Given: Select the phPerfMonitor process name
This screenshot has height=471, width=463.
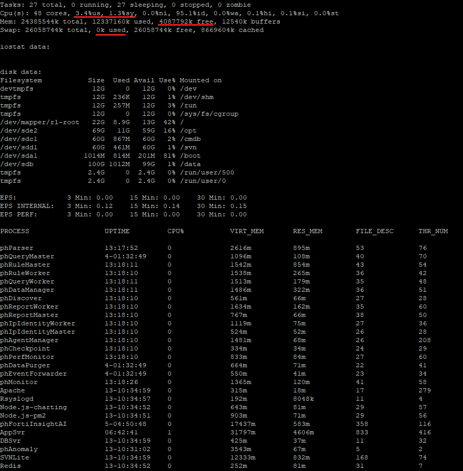Looking at the screenshot, I should [x=27, y=357].
